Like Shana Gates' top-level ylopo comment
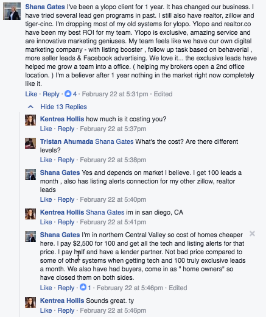 click(x=31, y=94)
